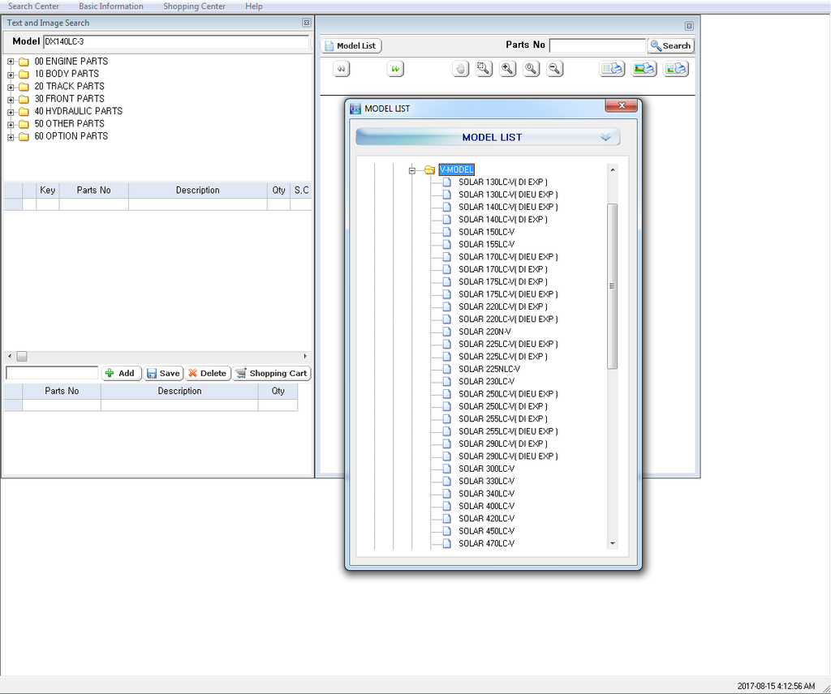
Task: Select the zoom-to-area marquee tool
Action: tap(484, 69)
